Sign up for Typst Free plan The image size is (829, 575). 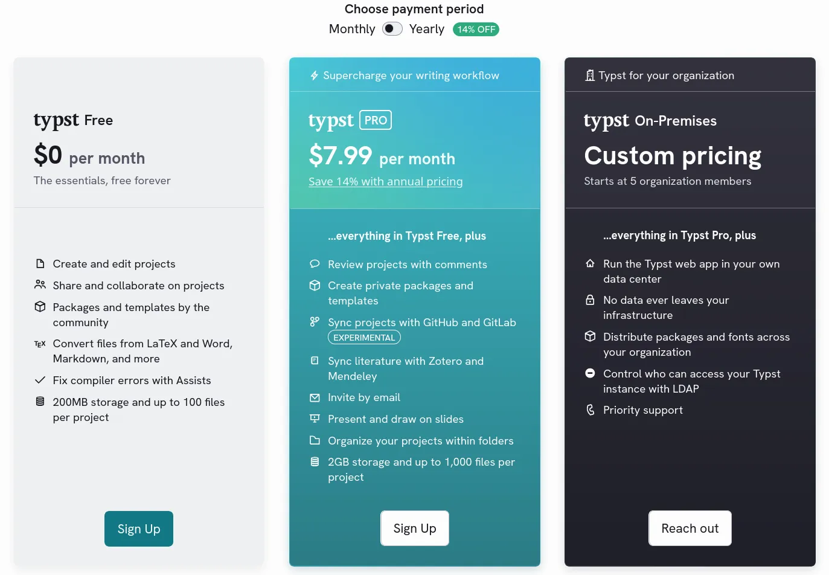[139, 529]
